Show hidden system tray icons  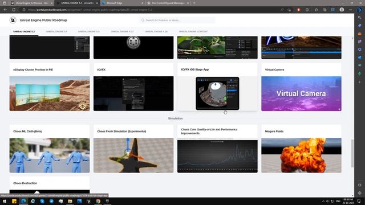point(323,201)
